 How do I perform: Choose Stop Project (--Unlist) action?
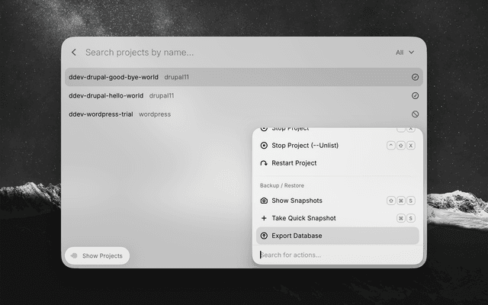click(x=337, y=146)
